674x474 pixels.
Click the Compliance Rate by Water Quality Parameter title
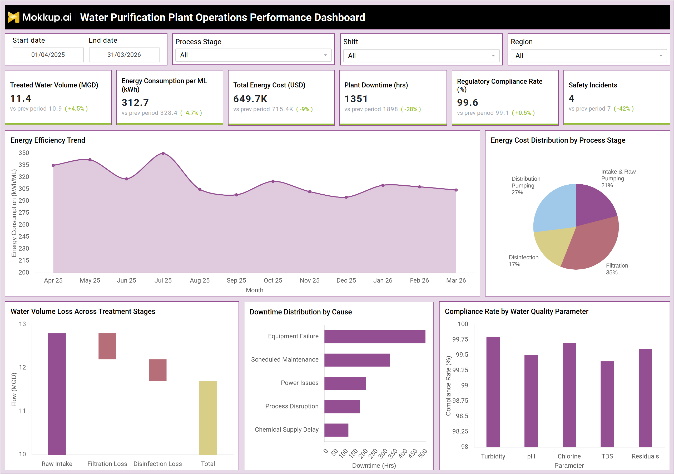click(x=516, y=311)
